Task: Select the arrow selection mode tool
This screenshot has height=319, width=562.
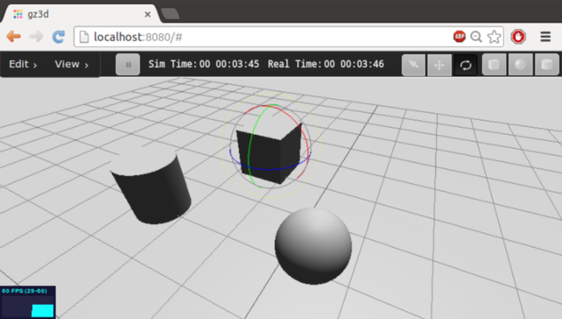Action: click(413, 65)
